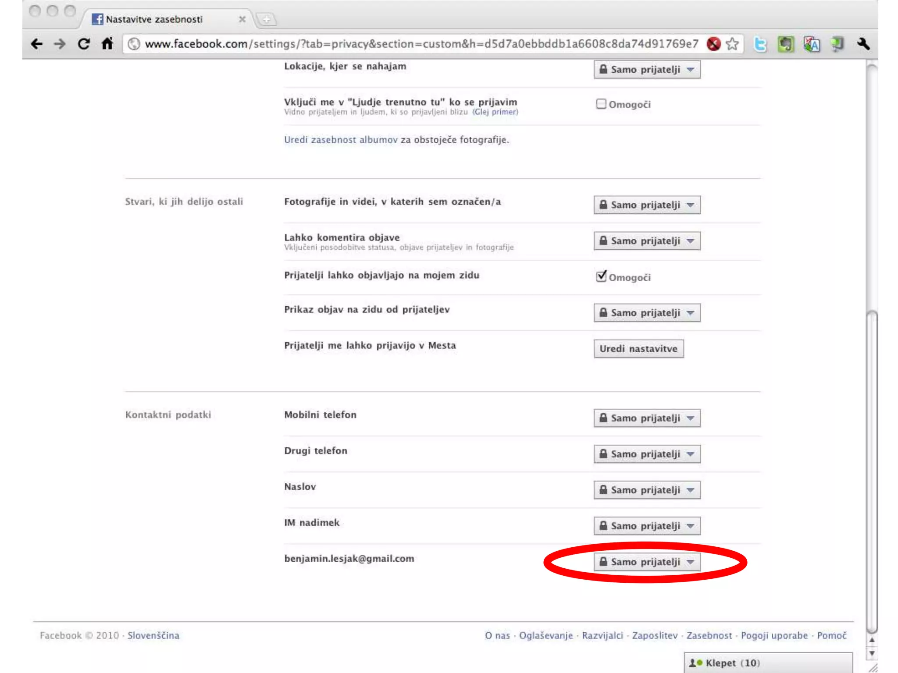Open the wrench settings menu
Screen dimensions: 898x673
(x=863, y=44)
